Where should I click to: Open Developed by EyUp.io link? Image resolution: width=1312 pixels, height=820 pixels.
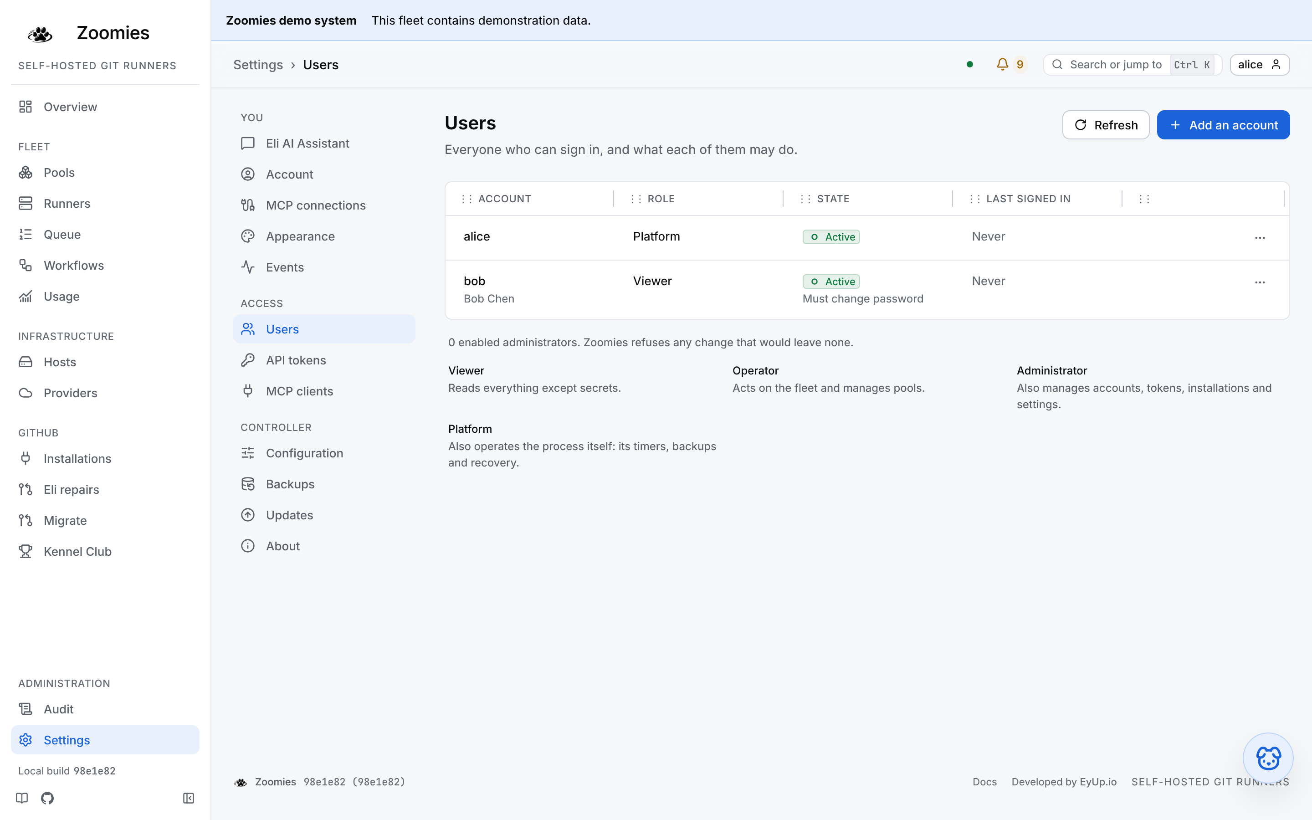coord(1064,781)
